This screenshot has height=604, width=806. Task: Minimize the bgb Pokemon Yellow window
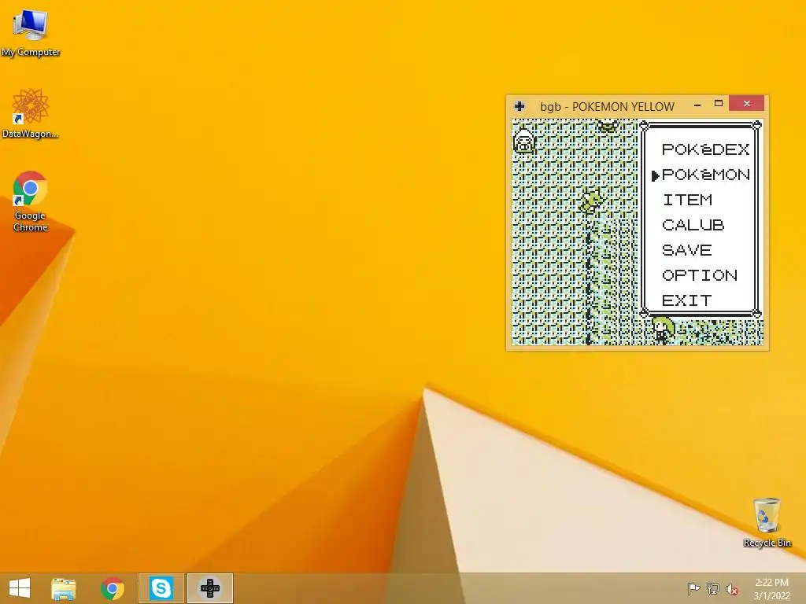pyautogui.click(x=697, y=105)
